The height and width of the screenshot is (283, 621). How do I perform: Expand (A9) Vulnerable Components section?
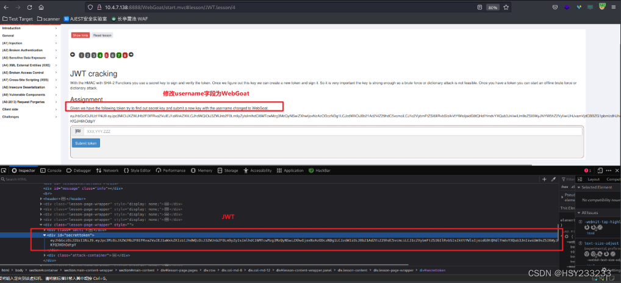coord(30,95)
